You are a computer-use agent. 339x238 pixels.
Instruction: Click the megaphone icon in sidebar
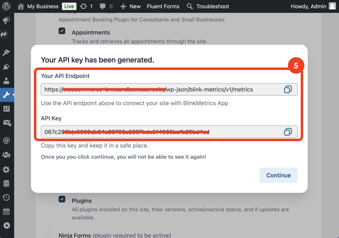point(6,21)
